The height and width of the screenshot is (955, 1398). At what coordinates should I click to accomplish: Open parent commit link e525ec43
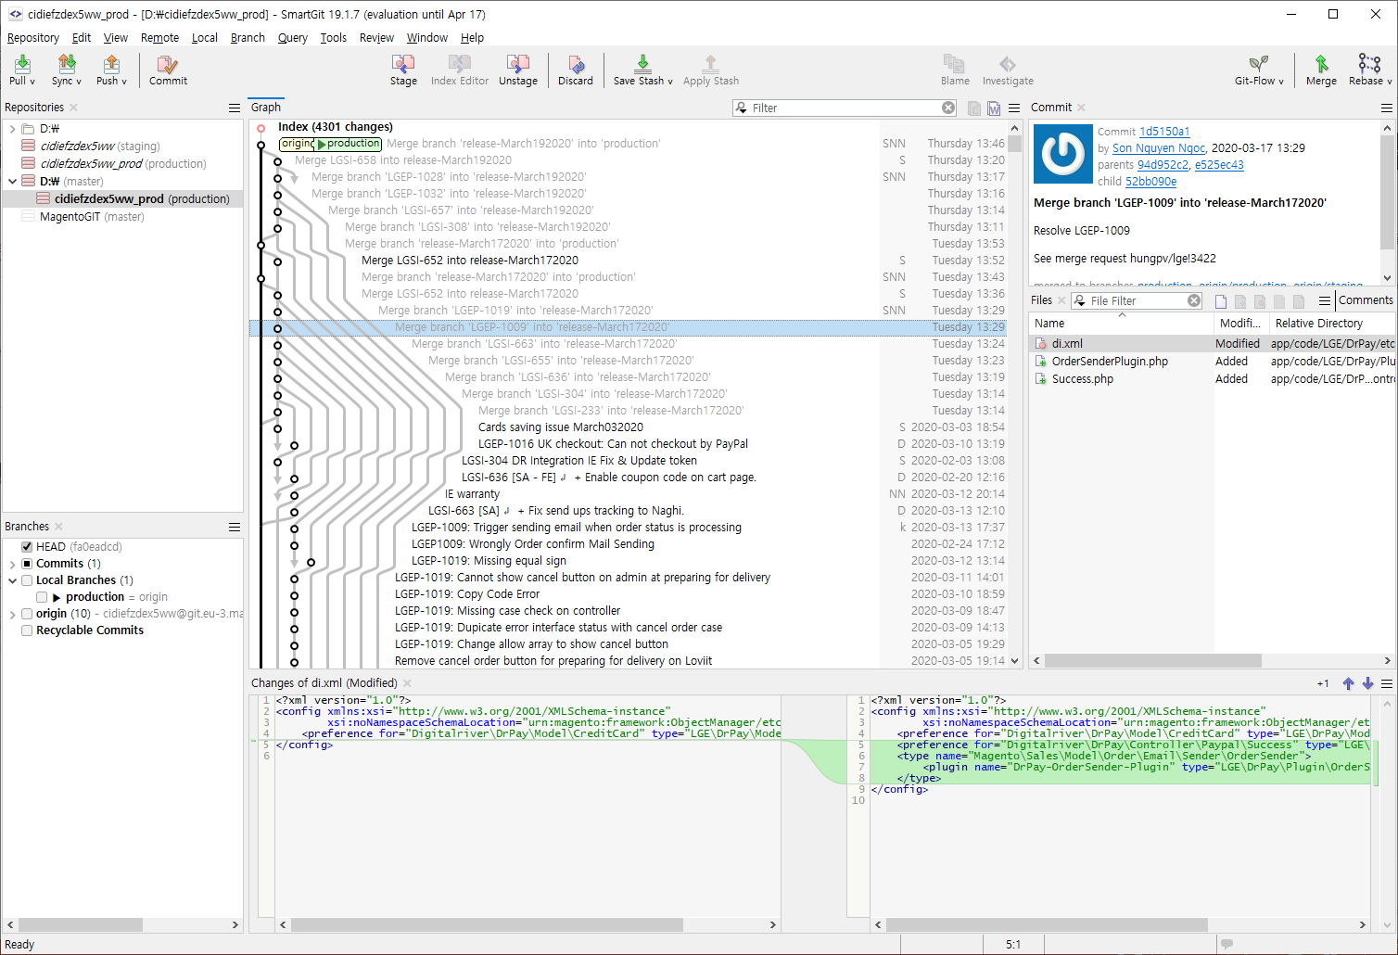(1219, 165)
